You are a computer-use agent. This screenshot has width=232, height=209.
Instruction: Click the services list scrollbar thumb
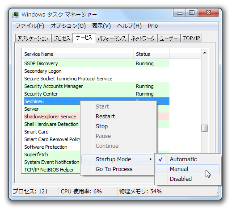(x=204, y=128)
